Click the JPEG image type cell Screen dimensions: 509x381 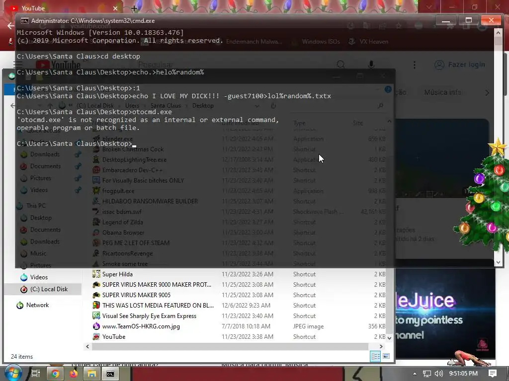click(x=308, y=326)
